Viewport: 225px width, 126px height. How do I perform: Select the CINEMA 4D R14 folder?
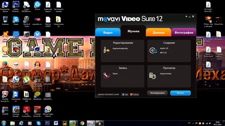point(27,97)
